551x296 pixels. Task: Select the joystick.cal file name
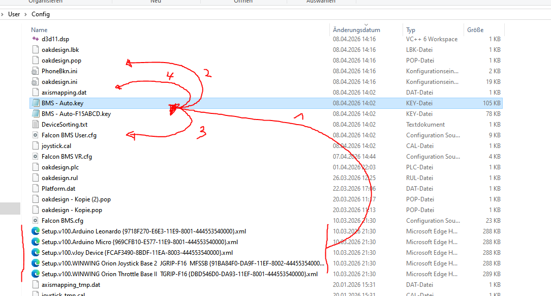56,145
